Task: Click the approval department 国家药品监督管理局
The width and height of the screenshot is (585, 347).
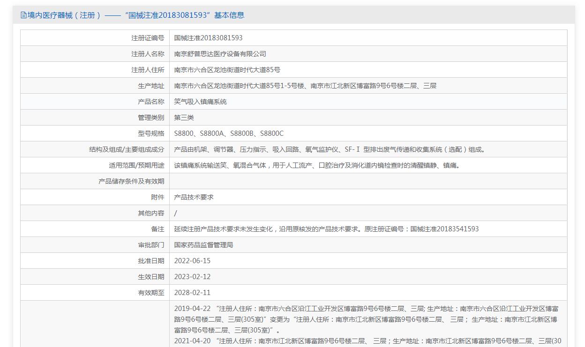Action: [x=203, y=245]
